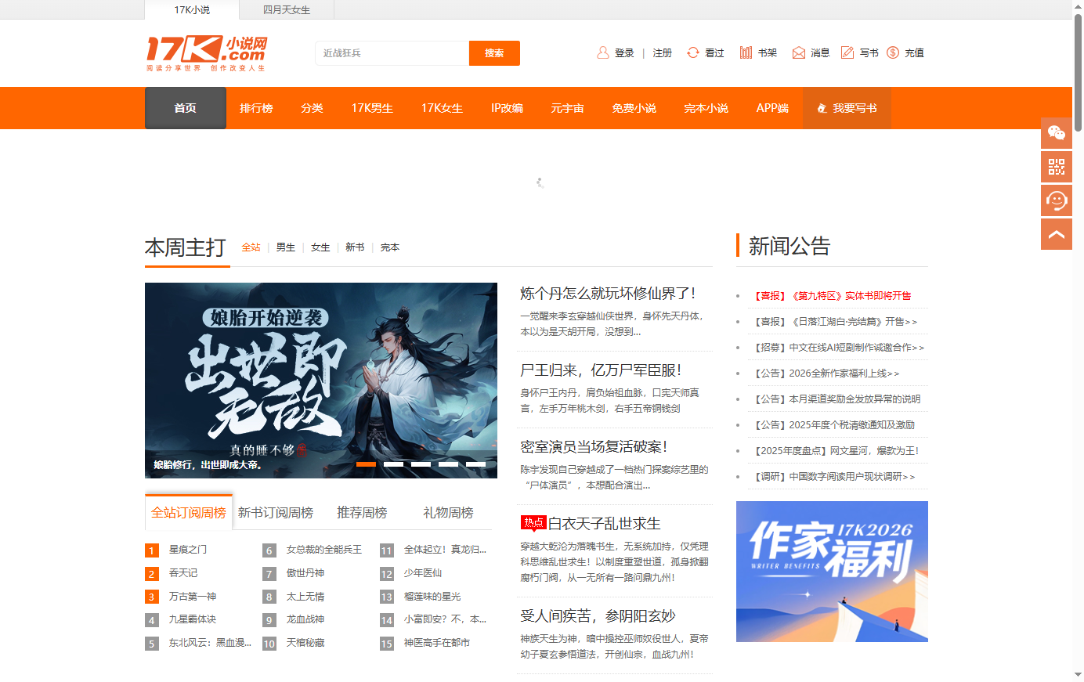Select the 全站 filter under 本周主打
Image resolution: width=1084 pixels, height=682 pixels.
point(251,247)
